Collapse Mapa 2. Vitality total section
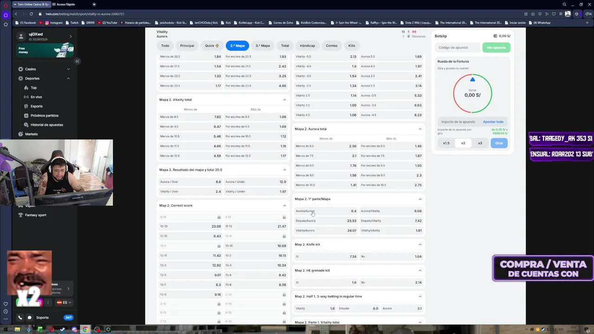The width and height of the screenshot is (594, 334). [284, 100]
